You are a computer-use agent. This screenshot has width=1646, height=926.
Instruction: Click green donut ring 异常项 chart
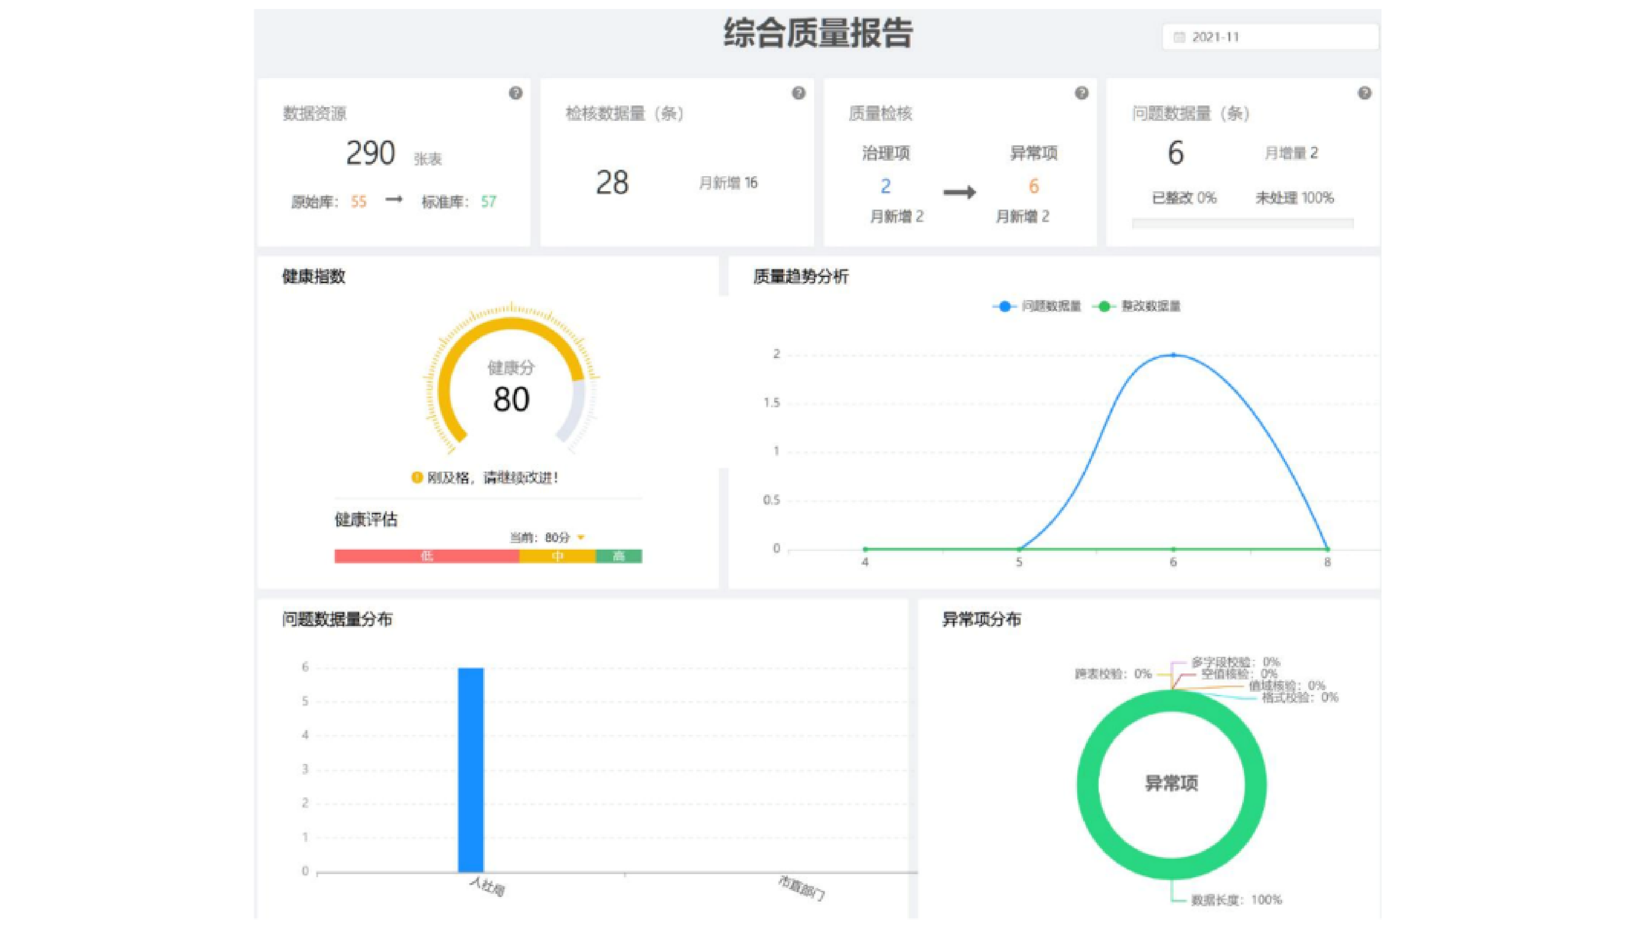coord(1089,785)
